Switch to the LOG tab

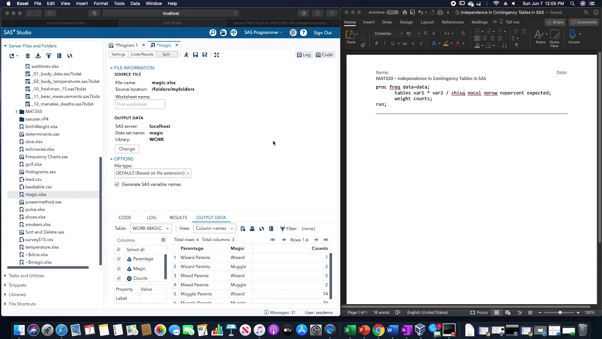151,218
